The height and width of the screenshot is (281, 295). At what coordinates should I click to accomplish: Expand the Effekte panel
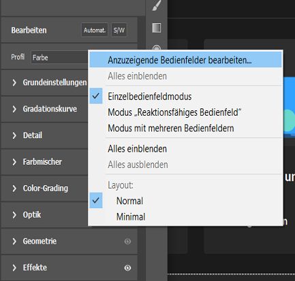click(69, 268)
